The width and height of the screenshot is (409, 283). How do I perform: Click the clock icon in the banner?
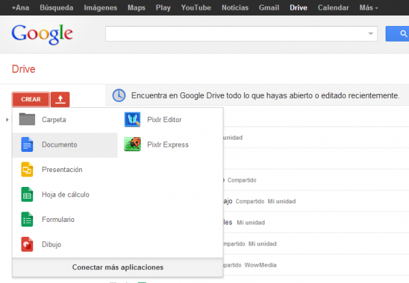click(119, 95)
